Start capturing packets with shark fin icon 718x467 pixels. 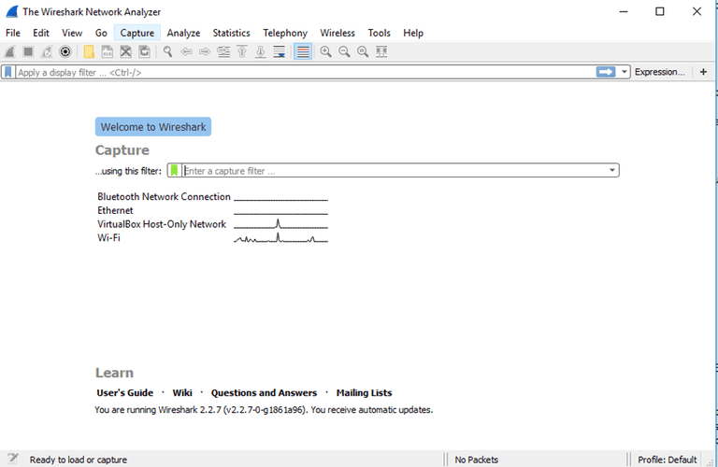tap(9, 51)
